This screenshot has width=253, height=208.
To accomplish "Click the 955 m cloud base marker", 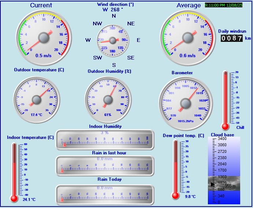I will click(x=230, y=186).
